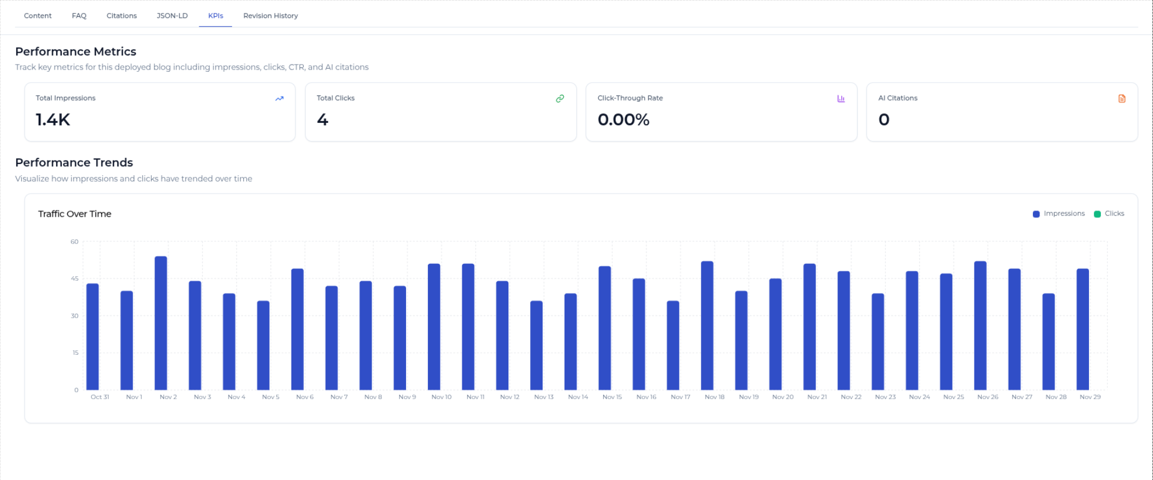Screen dimensions: 1153x480
Task: Click the Click-Through Rate card label
Action: coord(630,98)
